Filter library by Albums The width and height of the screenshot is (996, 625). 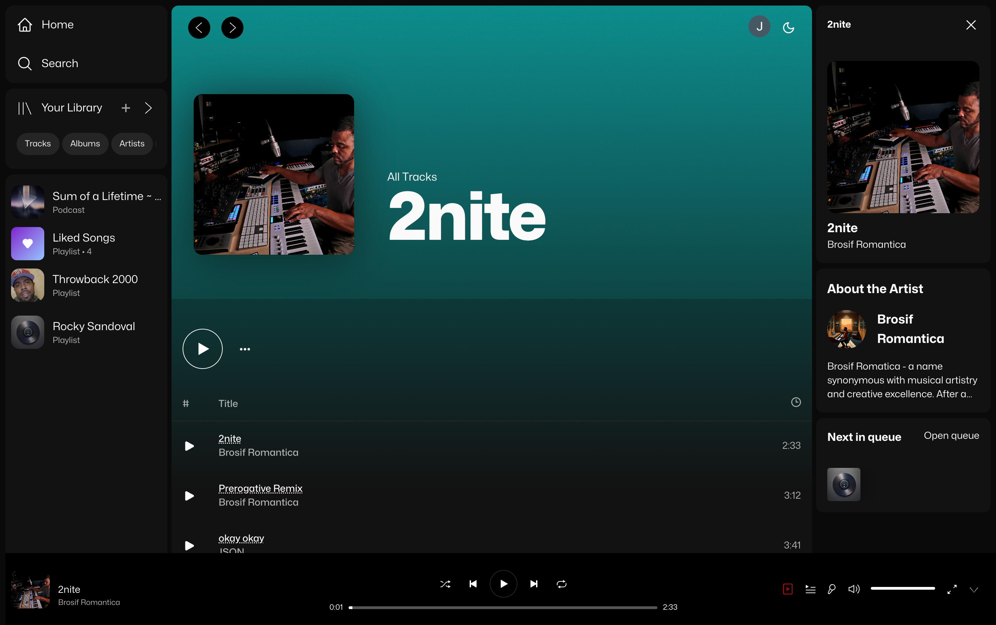[x=85, y=143]
